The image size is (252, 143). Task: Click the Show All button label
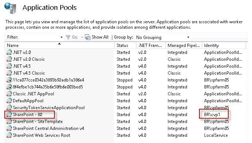pos(100,37)
